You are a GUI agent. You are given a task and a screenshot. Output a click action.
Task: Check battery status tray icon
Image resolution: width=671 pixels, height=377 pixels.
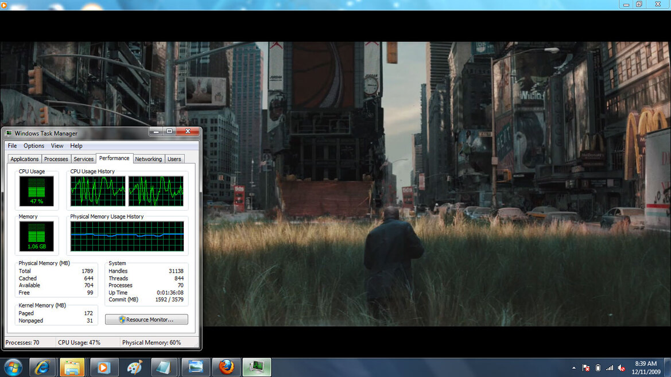tap(598, 368)
